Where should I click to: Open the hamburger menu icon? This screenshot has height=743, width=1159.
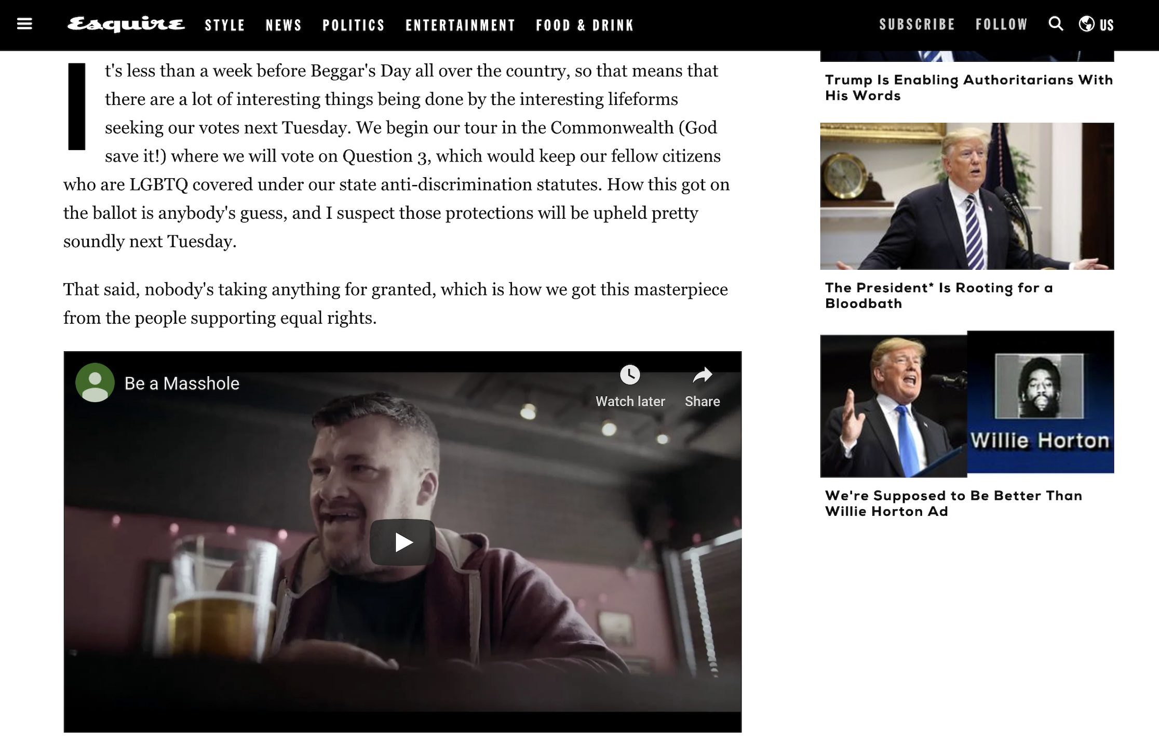pos(24,24)
